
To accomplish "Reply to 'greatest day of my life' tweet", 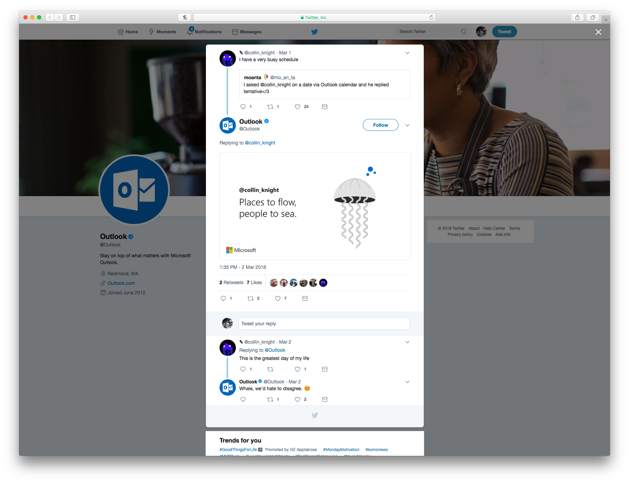I will (243, 369).
